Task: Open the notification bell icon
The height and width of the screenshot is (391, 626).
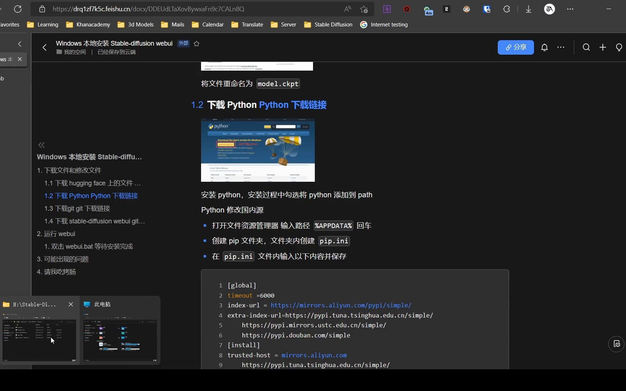Action: [544, 47]
